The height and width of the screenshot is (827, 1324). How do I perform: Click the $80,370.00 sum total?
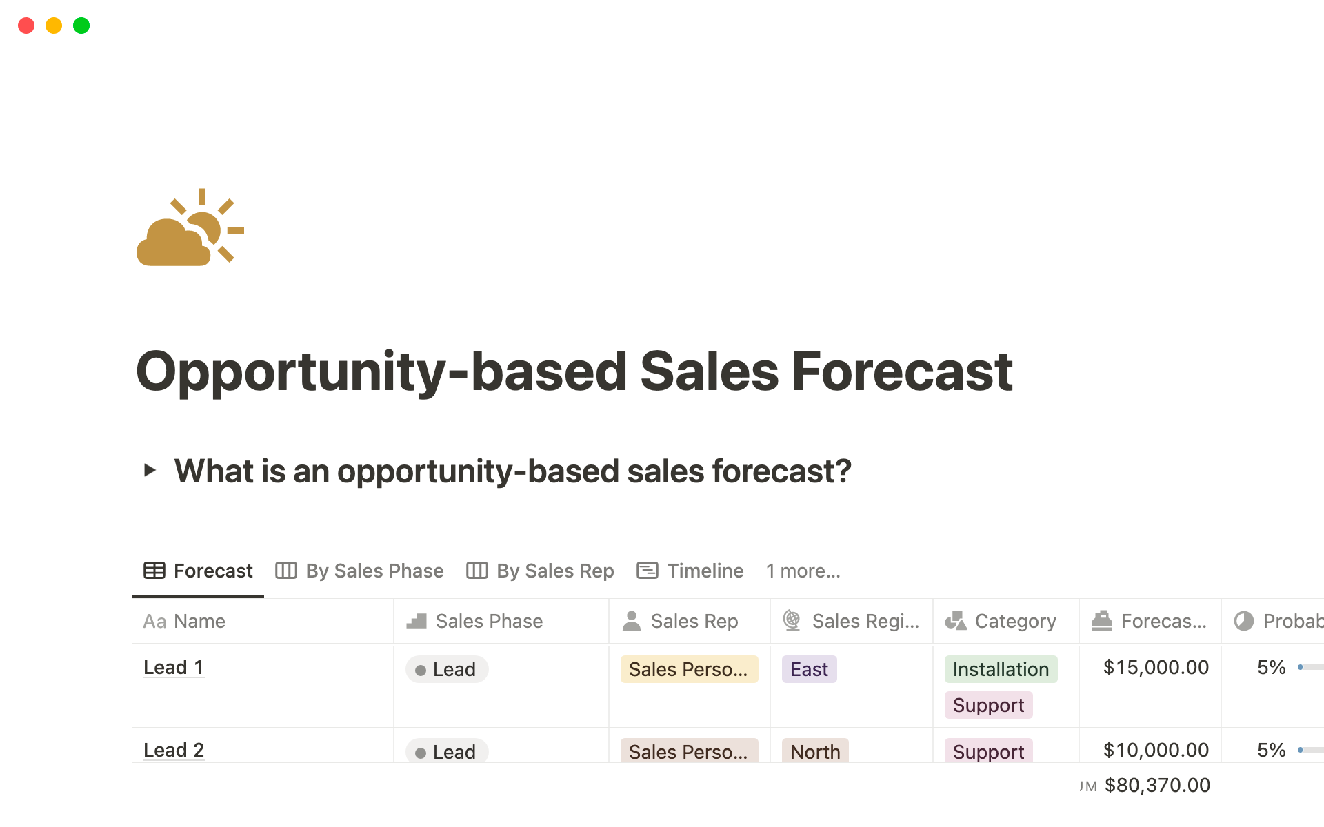tap(1156, 785)
